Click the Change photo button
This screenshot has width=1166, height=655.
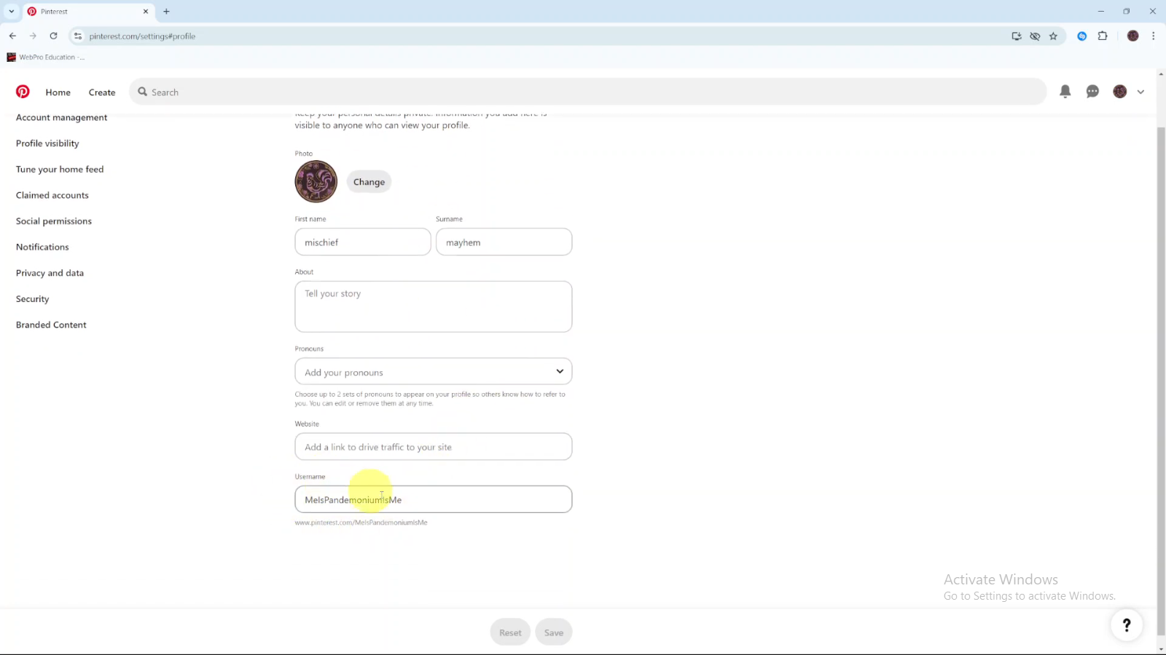pos(369,182)
